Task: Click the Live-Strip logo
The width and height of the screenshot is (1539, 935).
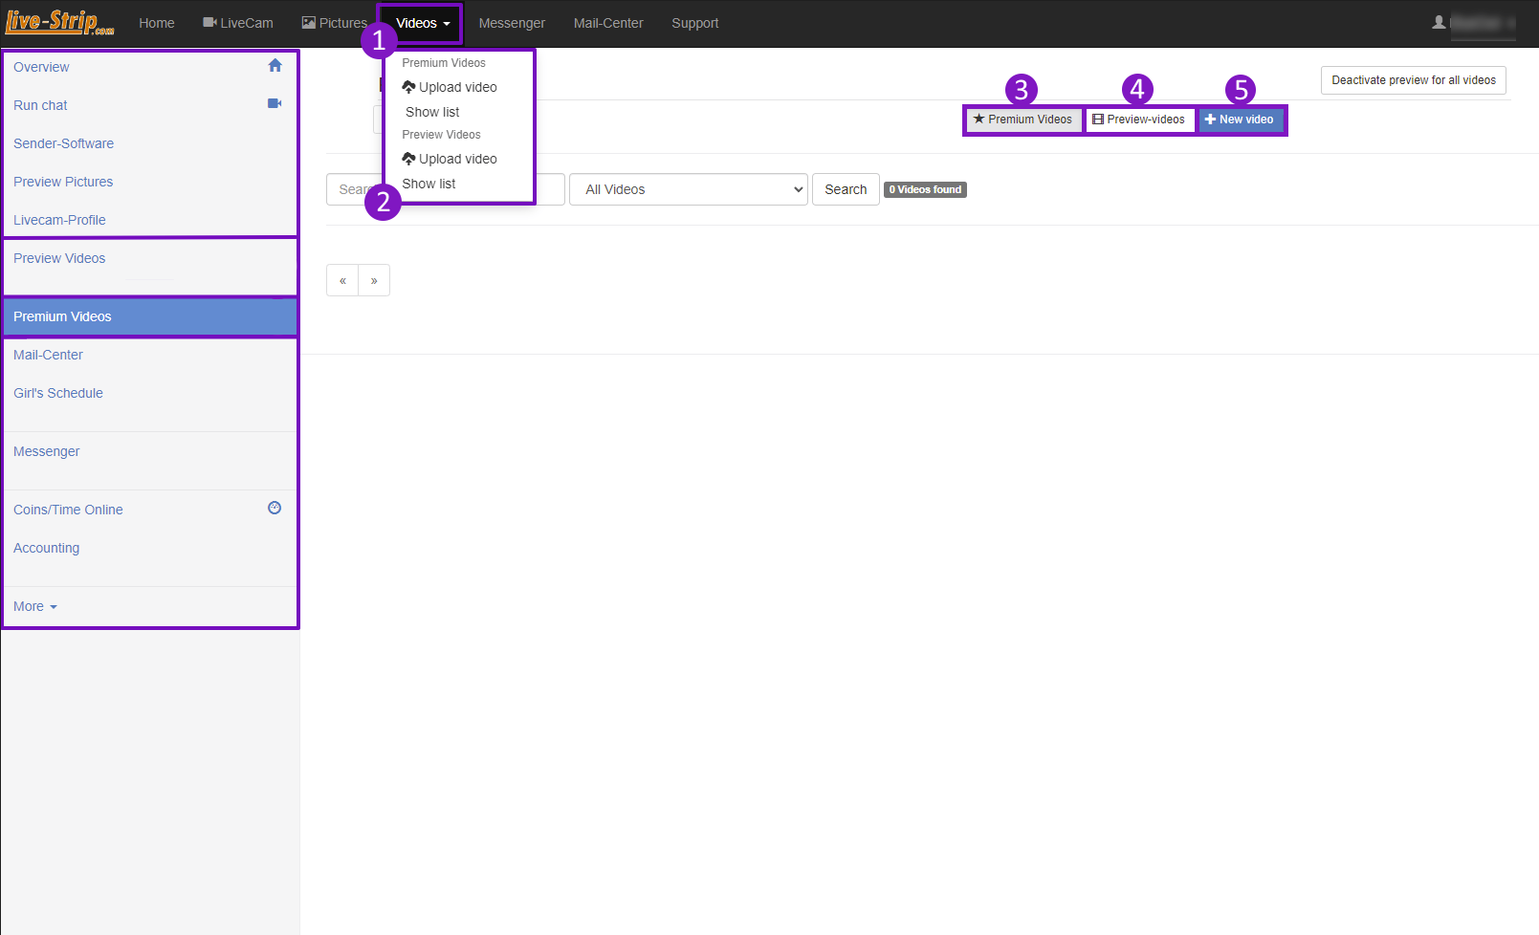Action: point(59,23)
